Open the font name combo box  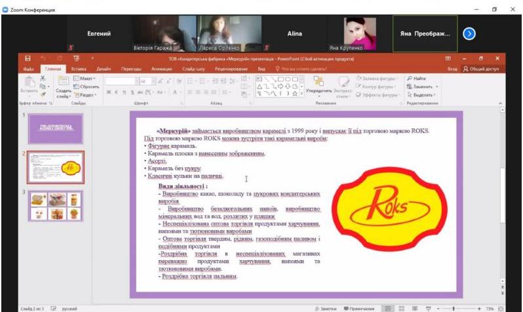click(122, 81)
